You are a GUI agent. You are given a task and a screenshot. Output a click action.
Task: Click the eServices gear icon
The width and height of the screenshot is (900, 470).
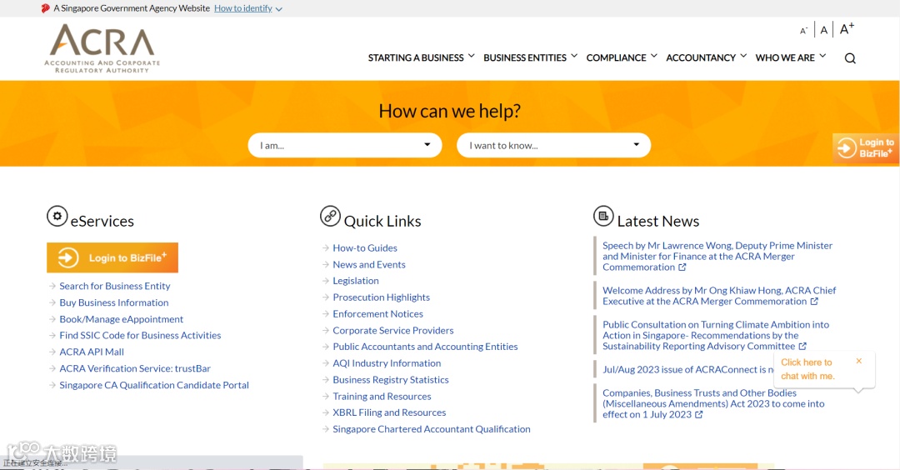pos(57,217)
